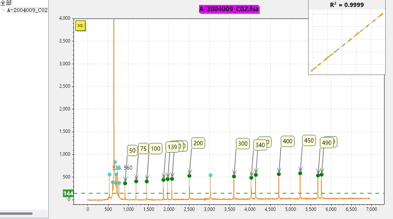Select the 490 peak label
The width and height of the screenshot is (393, 219).
coord(326,143)
